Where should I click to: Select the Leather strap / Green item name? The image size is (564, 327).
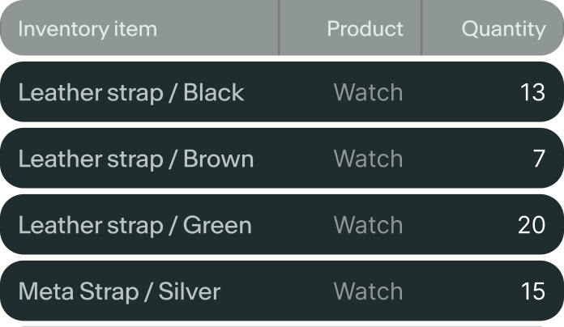pos(135,225)
